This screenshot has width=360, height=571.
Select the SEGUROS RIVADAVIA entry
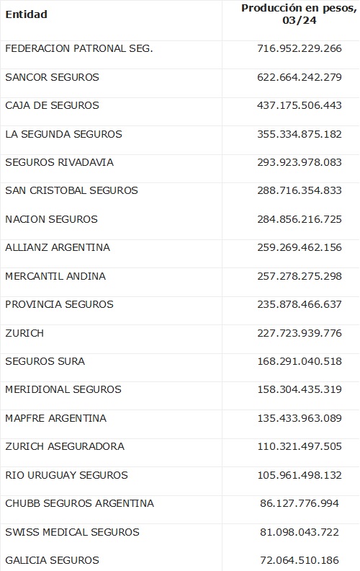pyautogui.click(x=59, y=162)
